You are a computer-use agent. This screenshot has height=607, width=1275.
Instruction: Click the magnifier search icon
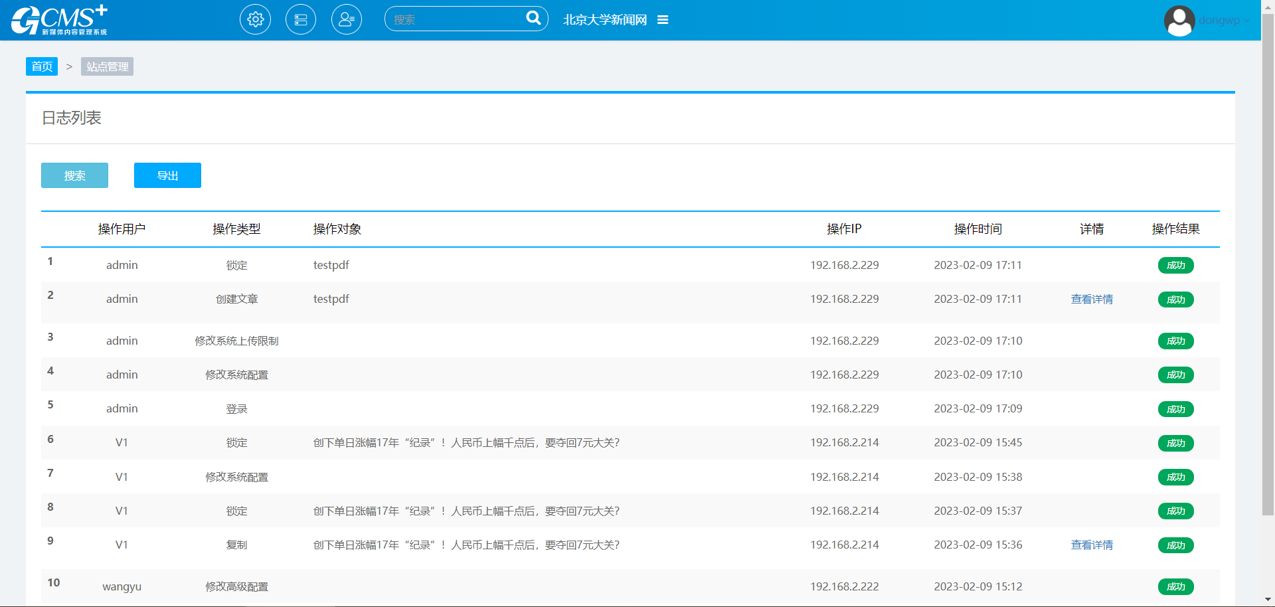(x=533, y=18)
